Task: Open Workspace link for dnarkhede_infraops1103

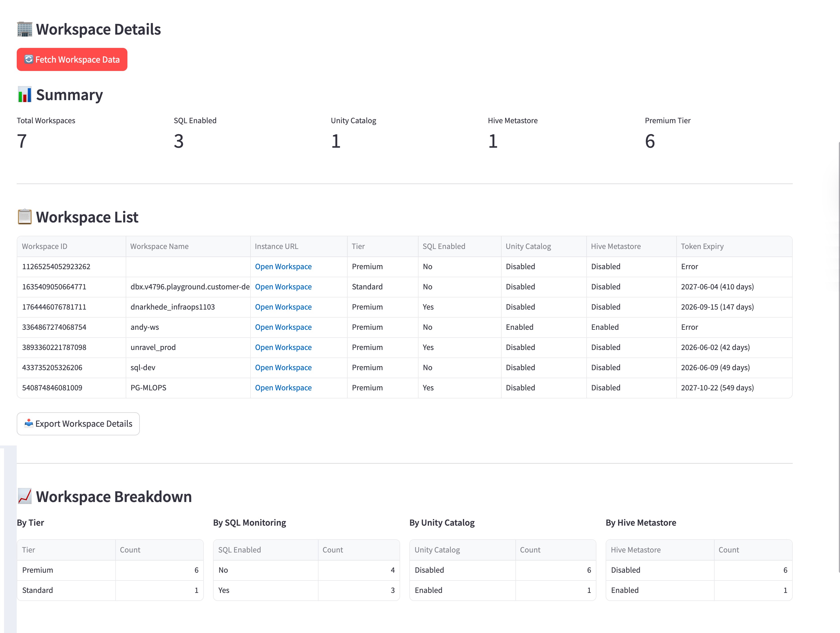Action: (283, 307)
